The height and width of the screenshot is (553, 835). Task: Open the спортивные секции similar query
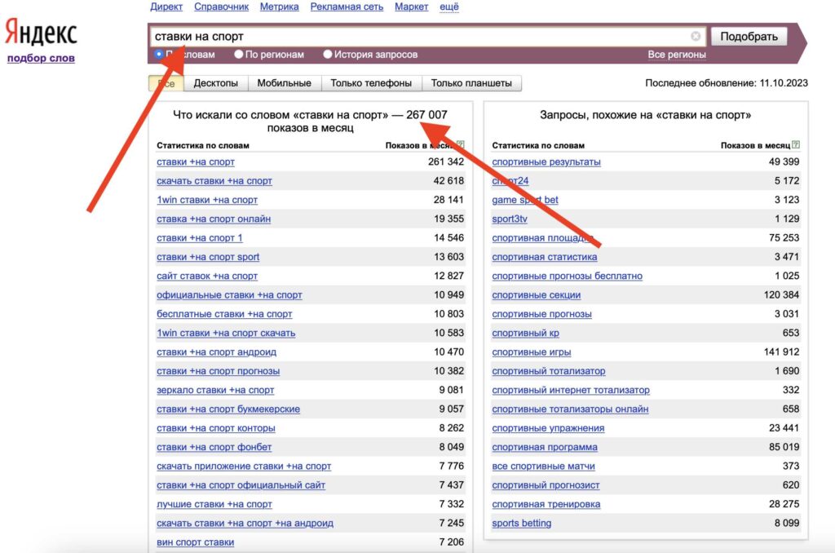pyautogui.click(x=537, y=295)
